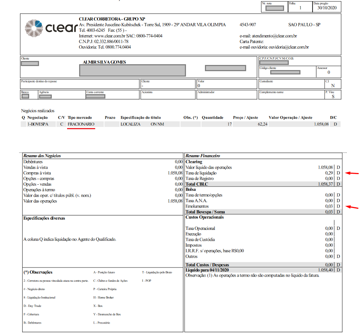
Task: Click the net total value 1.058,40
Action: click(x=326, y=270)
